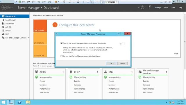Click OK in Server Manager Properties

[111, 64]
